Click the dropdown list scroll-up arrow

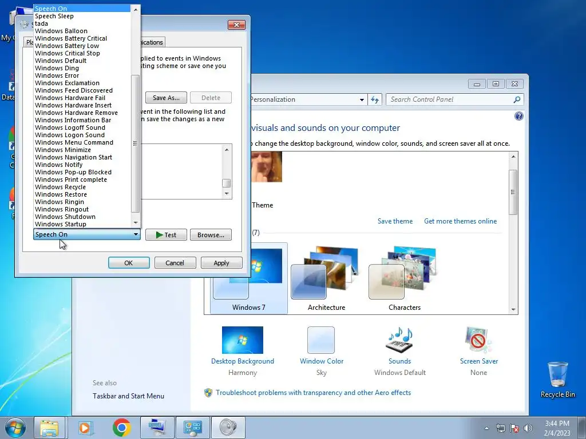coord(136,9)
